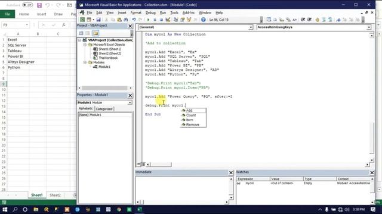Switch to the Sheet2 worksheet tab

(x=55, y=195)
